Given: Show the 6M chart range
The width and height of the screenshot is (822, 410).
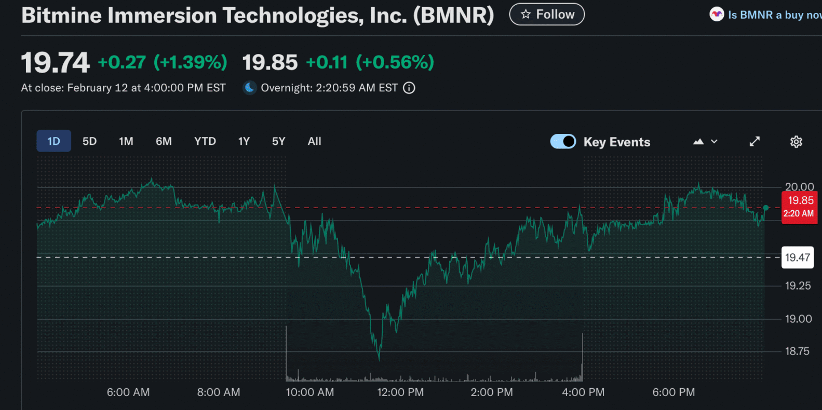Looking at the screenshot, I should (164, 141).
